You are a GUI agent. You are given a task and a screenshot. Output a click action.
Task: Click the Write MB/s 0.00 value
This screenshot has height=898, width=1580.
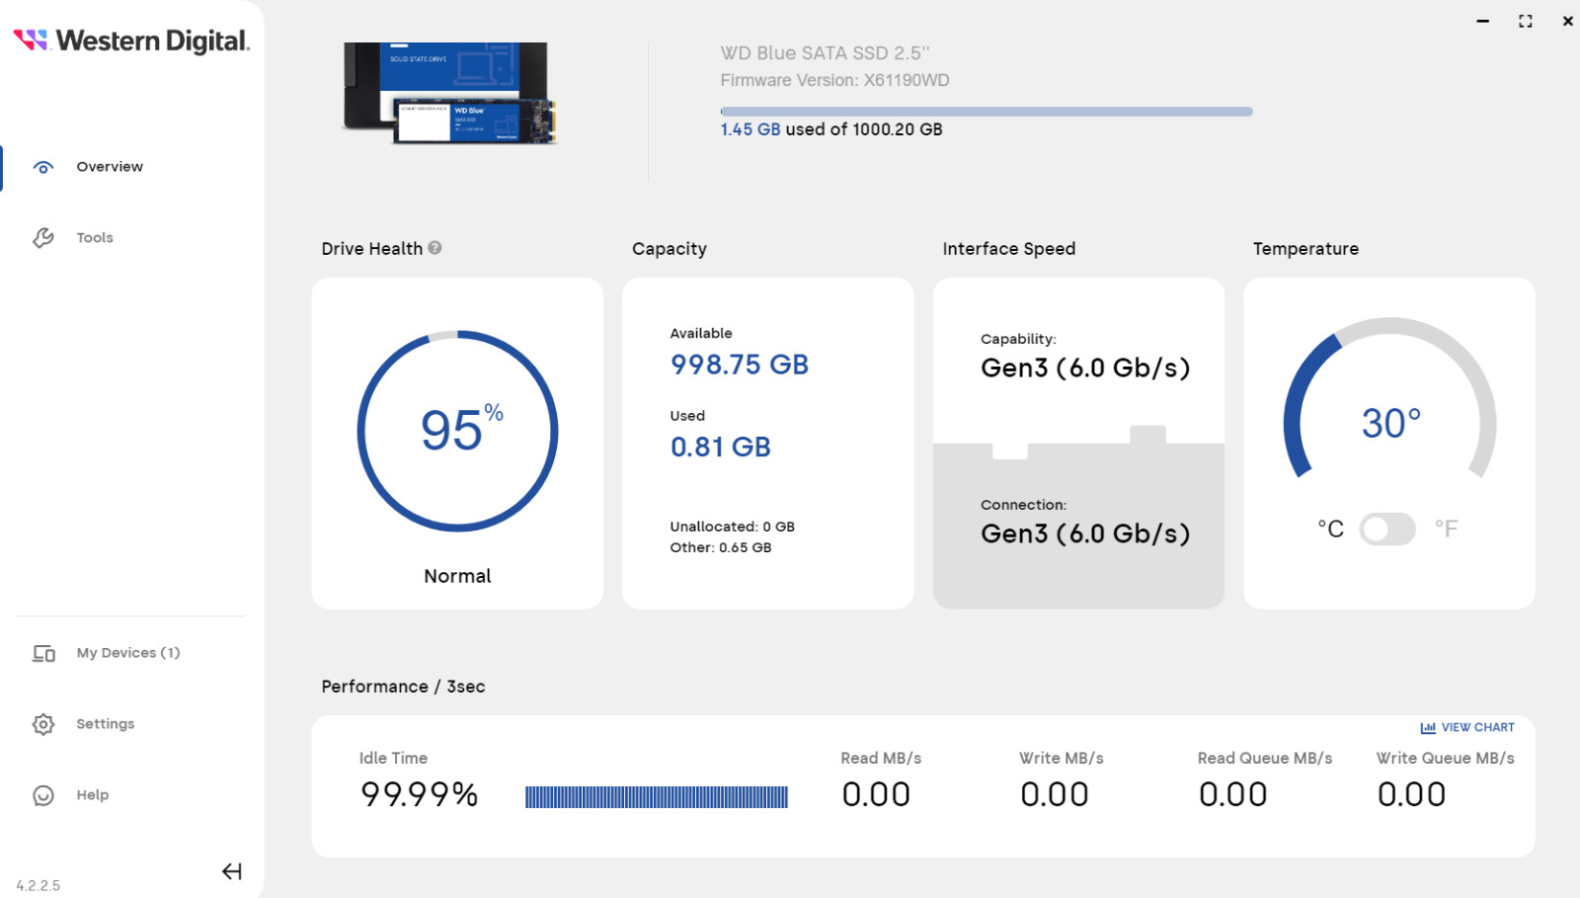(1055, 794)
